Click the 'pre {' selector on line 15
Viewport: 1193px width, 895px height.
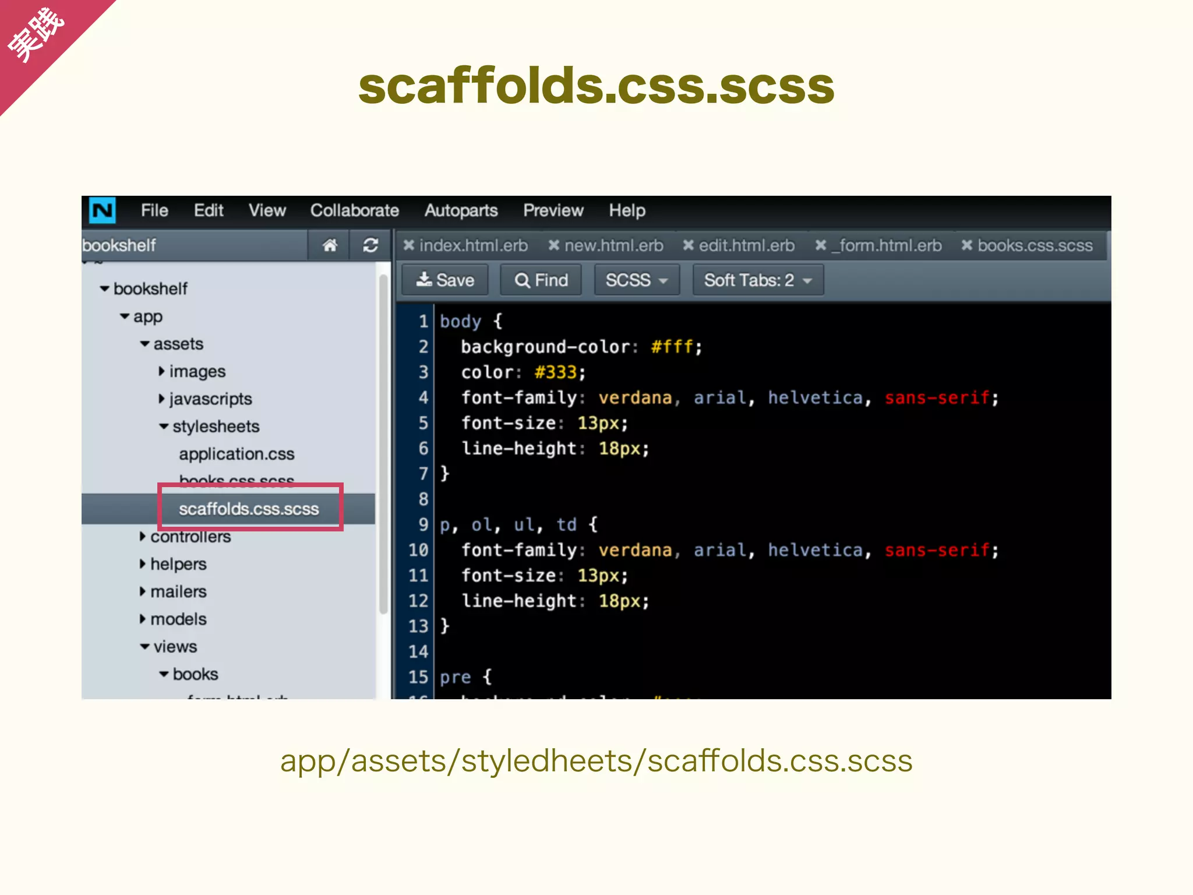click(x=466, y=676)
